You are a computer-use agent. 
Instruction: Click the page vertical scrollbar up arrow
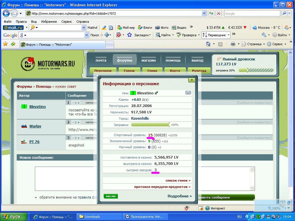pyautogui.click(x=290, y=53)
